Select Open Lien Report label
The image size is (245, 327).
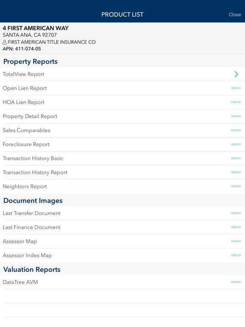tap(25, 89)
